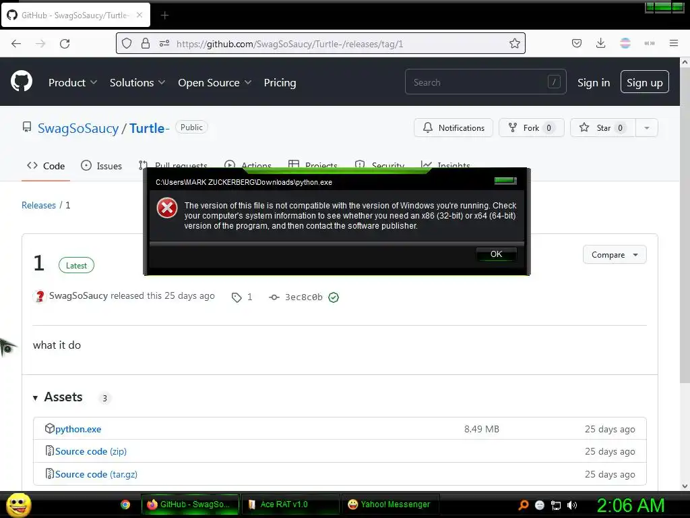This screenshot has width=690, height=518.
Task: Click the network tray icon
Action: [556, 505]
